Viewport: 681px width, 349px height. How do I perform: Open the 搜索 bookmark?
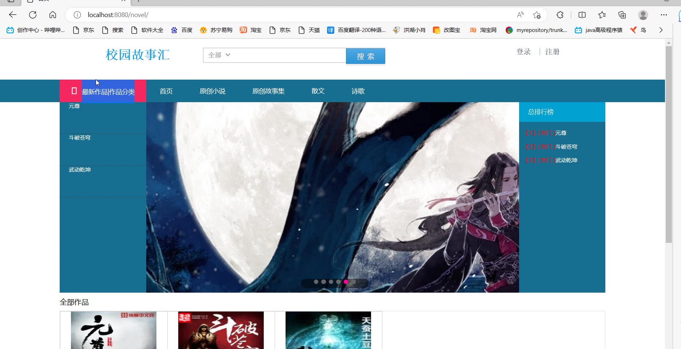tap(112, 30)
